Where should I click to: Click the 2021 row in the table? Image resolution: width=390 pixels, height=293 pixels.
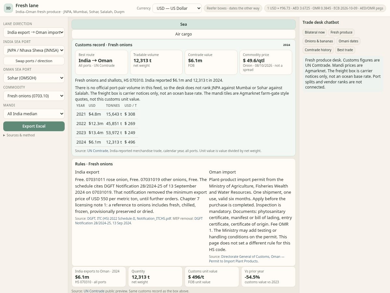pos(107,114)
